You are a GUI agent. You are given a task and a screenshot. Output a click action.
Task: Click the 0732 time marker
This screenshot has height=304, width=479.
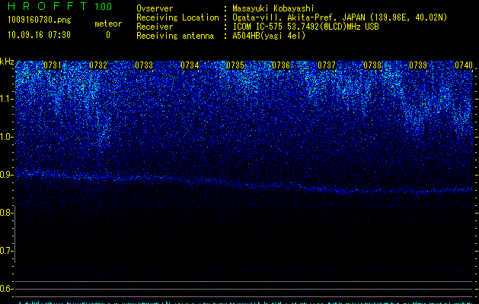98,65
